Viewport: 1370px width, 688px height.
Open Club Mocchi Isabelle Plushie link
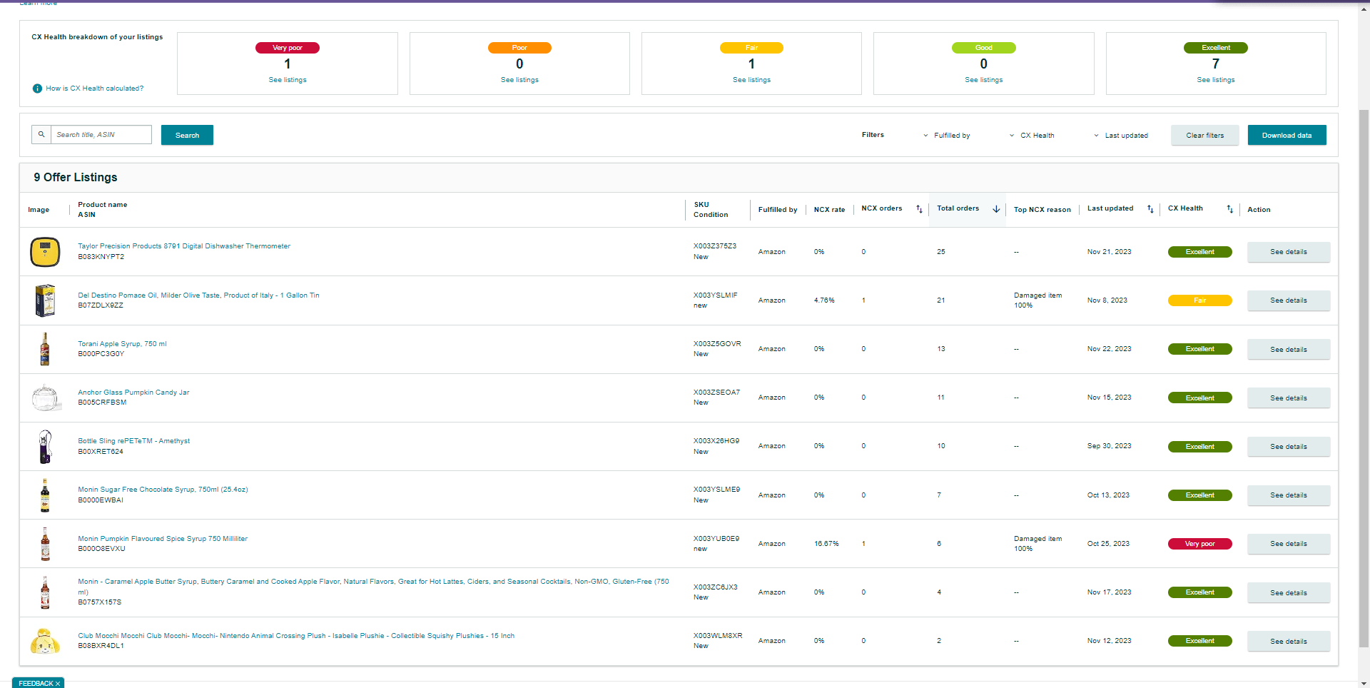coord(296,636)
